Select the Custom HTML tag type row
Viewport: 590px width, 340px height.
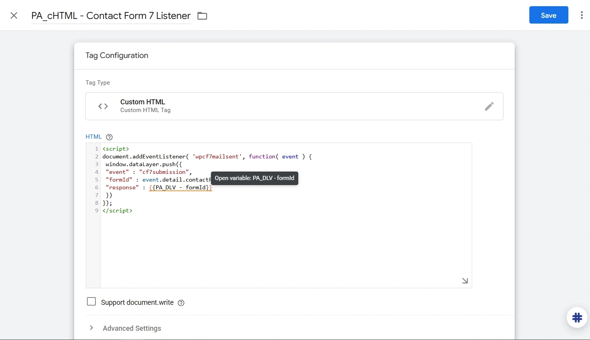(x=294, y=106)
